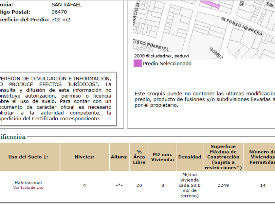This screenshot has width=275, height=206.
Task: Select the 702 m2 surface value
Action: pyautogui.click(x=61, y=20)
